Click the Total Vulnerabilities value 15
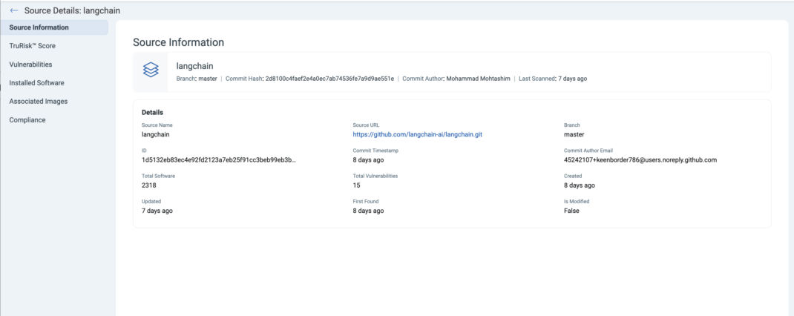Screen dimensions: 794x316 click(356, 185)
